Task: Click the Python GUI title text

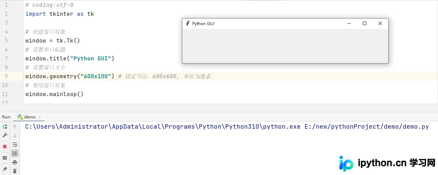Action: (x=203, y=24)
